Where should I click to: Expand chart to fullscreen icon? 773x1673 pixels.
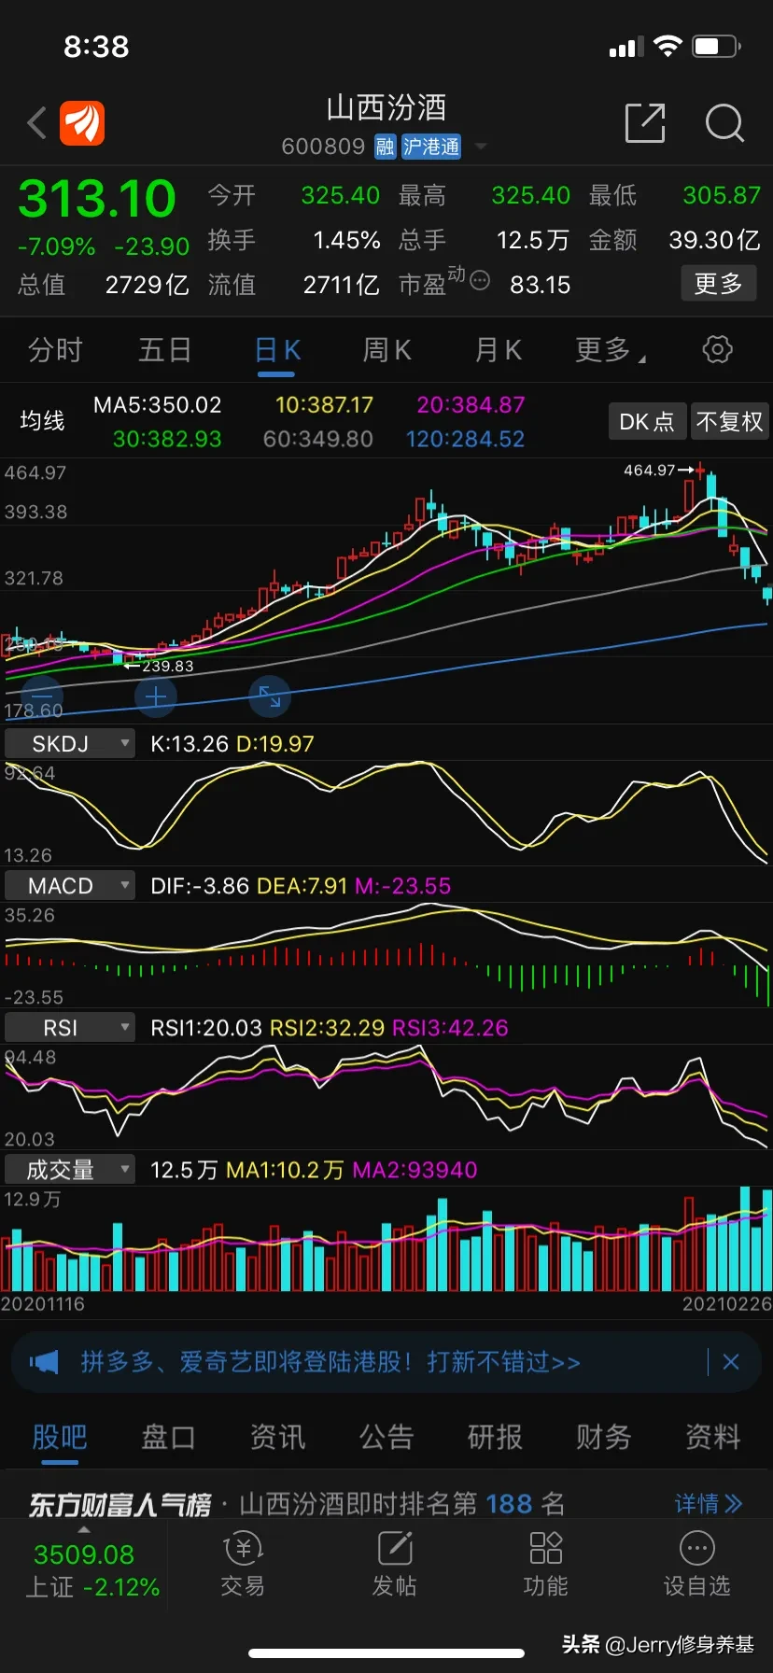(270, 696)
